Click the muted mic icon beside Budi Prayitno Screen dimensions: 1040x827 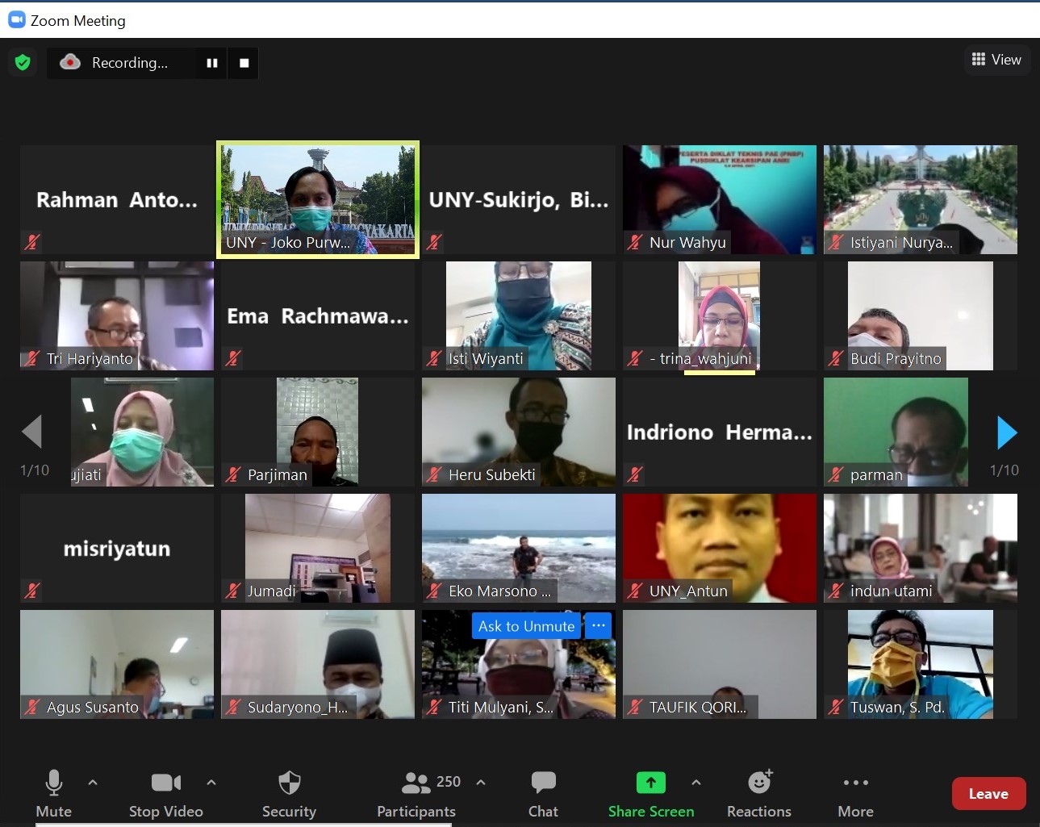coord(836,358)
